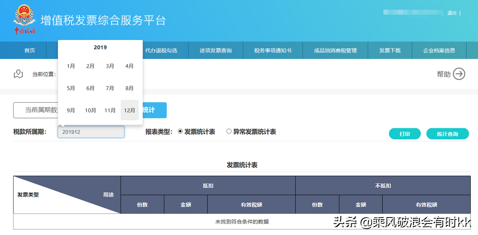Open the 税务事项通知书 tab
Viewport: 478px width, 235px height.
click(x=273, y=50)
